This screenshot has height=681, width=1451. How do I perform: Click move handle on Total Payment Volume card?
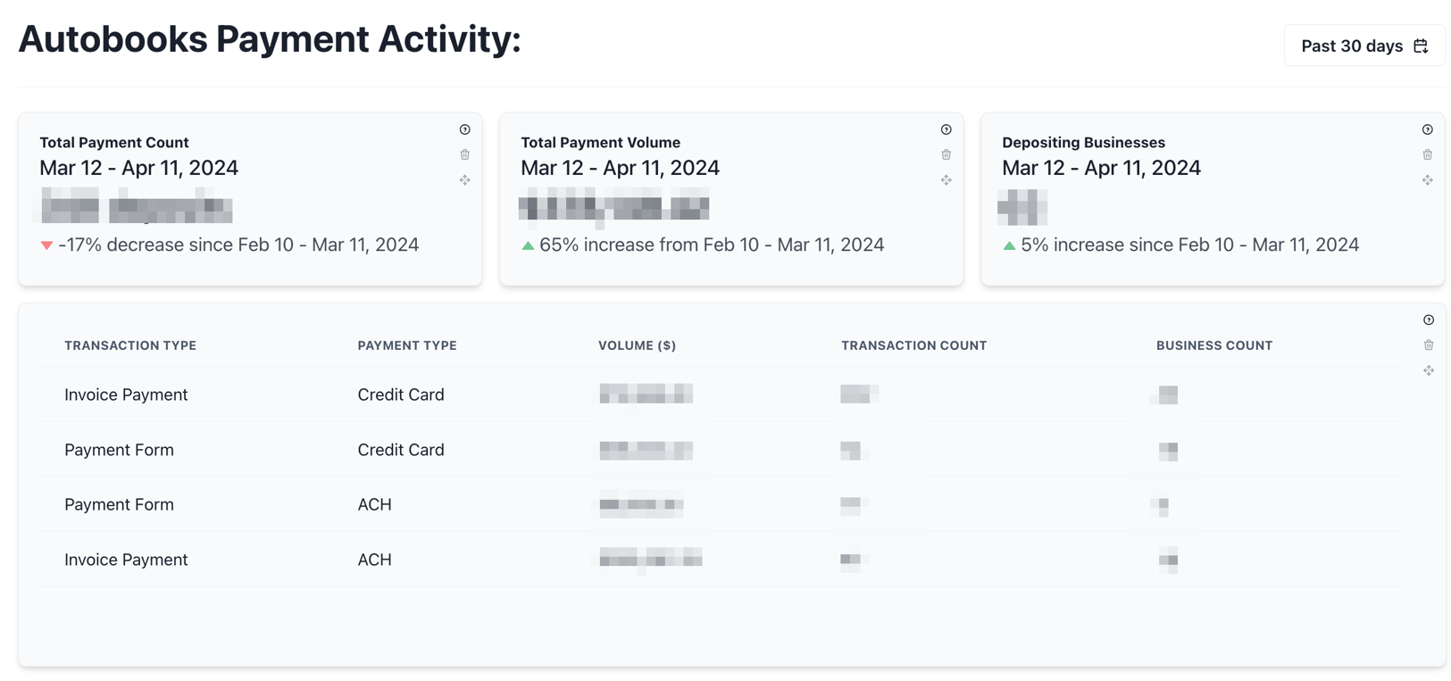point(946,180)
